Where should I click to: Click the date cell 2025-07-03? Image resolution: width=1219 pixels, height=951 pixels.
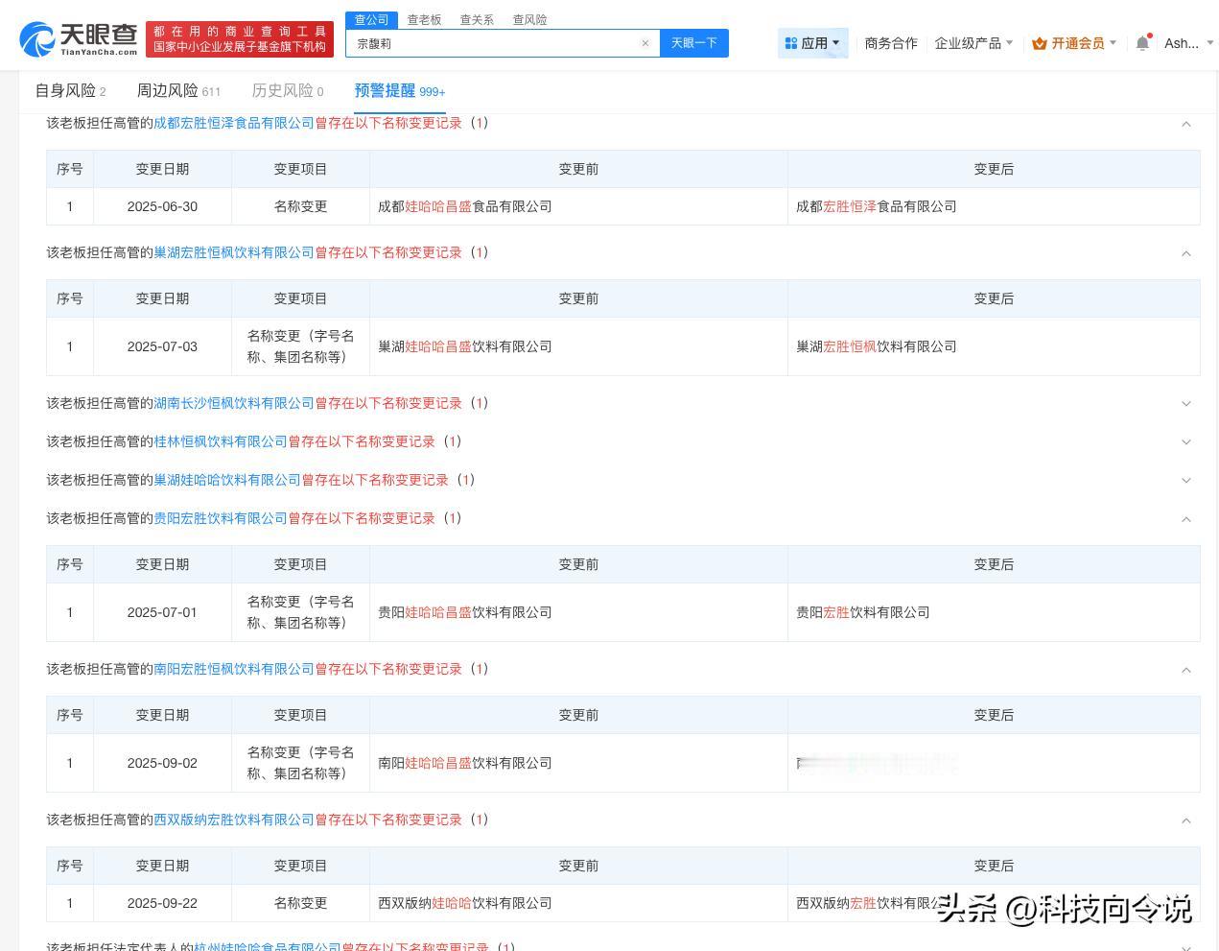click(x=162, y=346)
